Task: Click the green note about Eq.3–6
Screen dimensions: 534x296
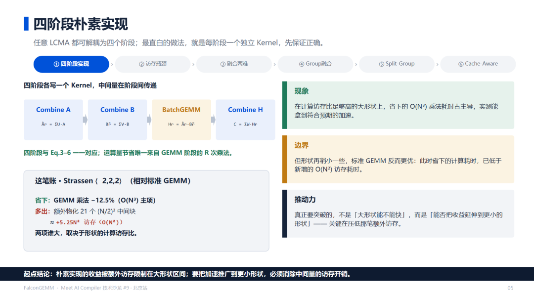Action: (129, 153)
